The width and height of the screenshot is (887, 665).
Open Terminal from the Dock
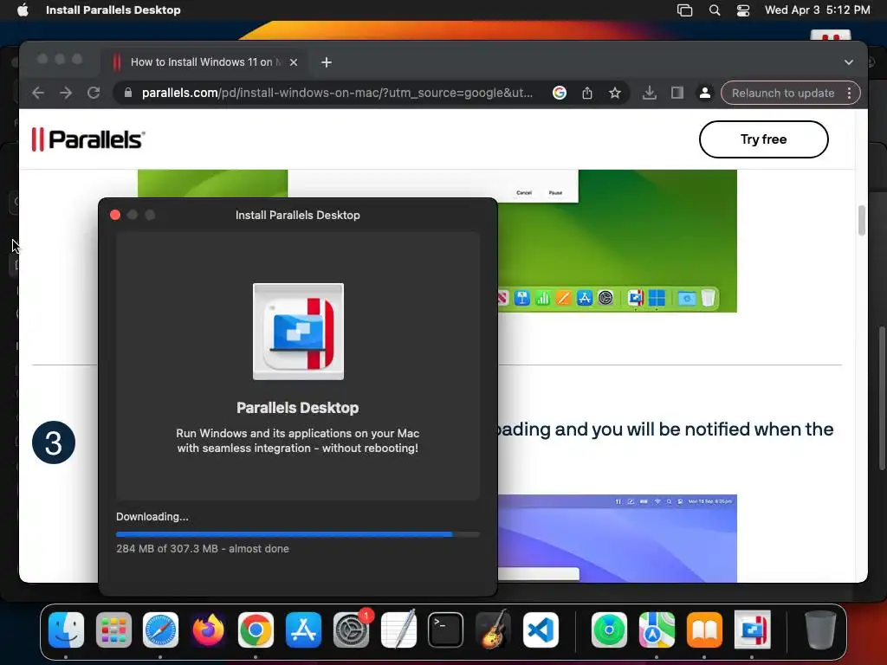click(446, 629)
